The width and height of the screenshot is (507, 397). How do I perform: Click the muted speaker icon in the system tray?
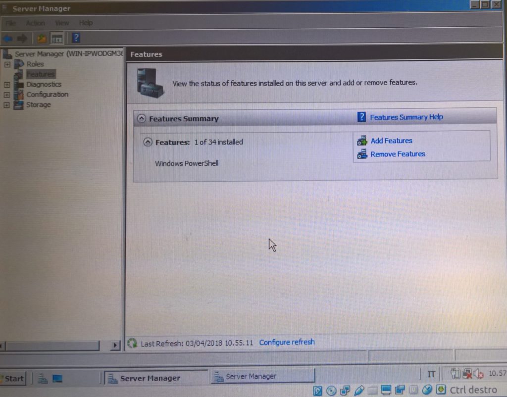click(x=478, y=373)
